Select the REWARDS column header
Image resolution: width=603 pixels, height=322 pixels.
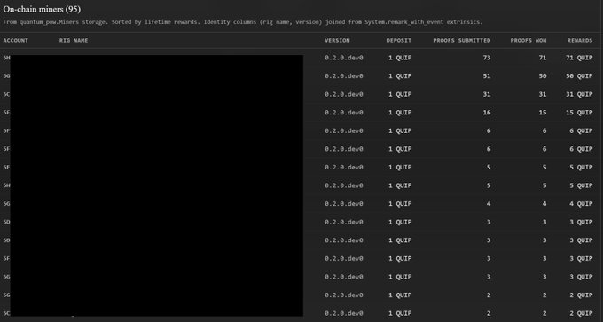coord(580,41)
